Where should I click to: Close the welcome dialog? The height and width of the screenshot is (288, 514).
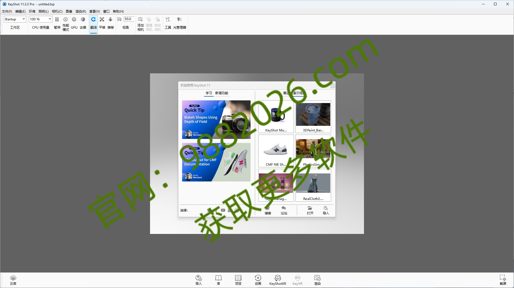332,85
